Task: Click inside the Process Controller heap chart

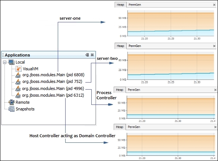Action: coord(171,107)
